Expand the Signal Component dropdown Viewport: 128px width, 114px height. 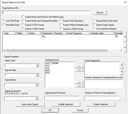tap(37, 98)
